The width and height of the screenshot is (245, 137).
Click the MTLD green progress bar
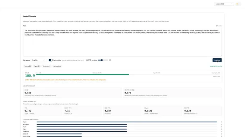point(83,74)
